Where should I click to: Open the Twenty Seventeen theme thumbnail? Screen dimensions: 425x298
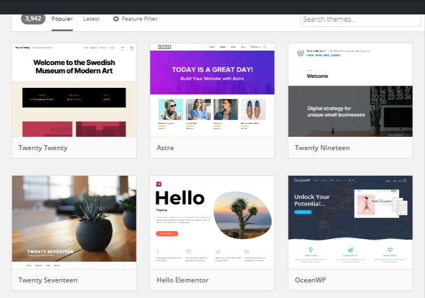[74, 222]
